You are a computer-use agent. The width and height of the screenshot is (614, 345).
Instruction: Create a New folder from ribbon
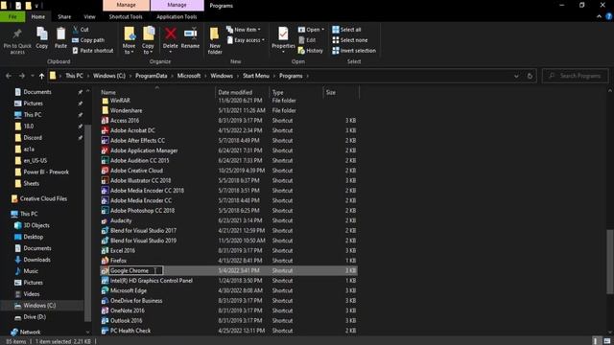pyautogui.click(x=215, y=40)
